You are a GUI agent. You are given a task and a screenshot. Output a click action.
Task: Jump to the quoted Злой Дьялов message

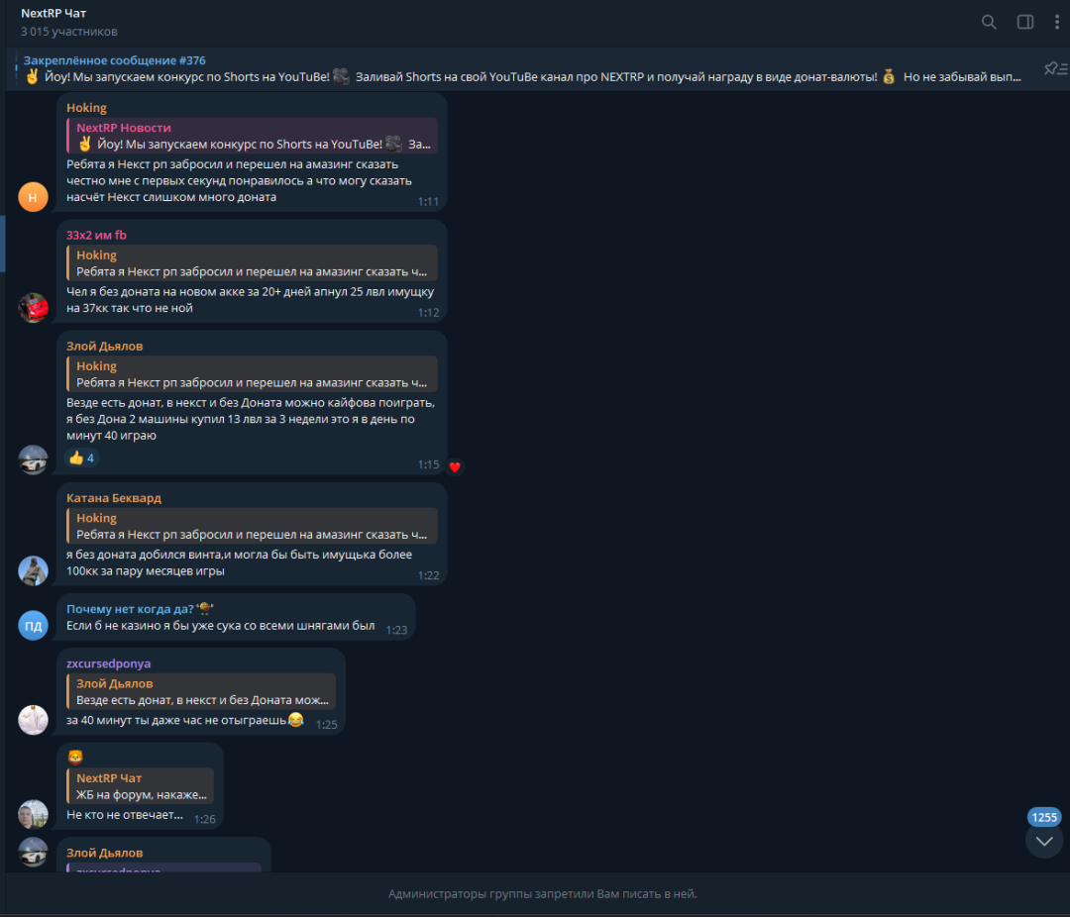click(200, 691)
